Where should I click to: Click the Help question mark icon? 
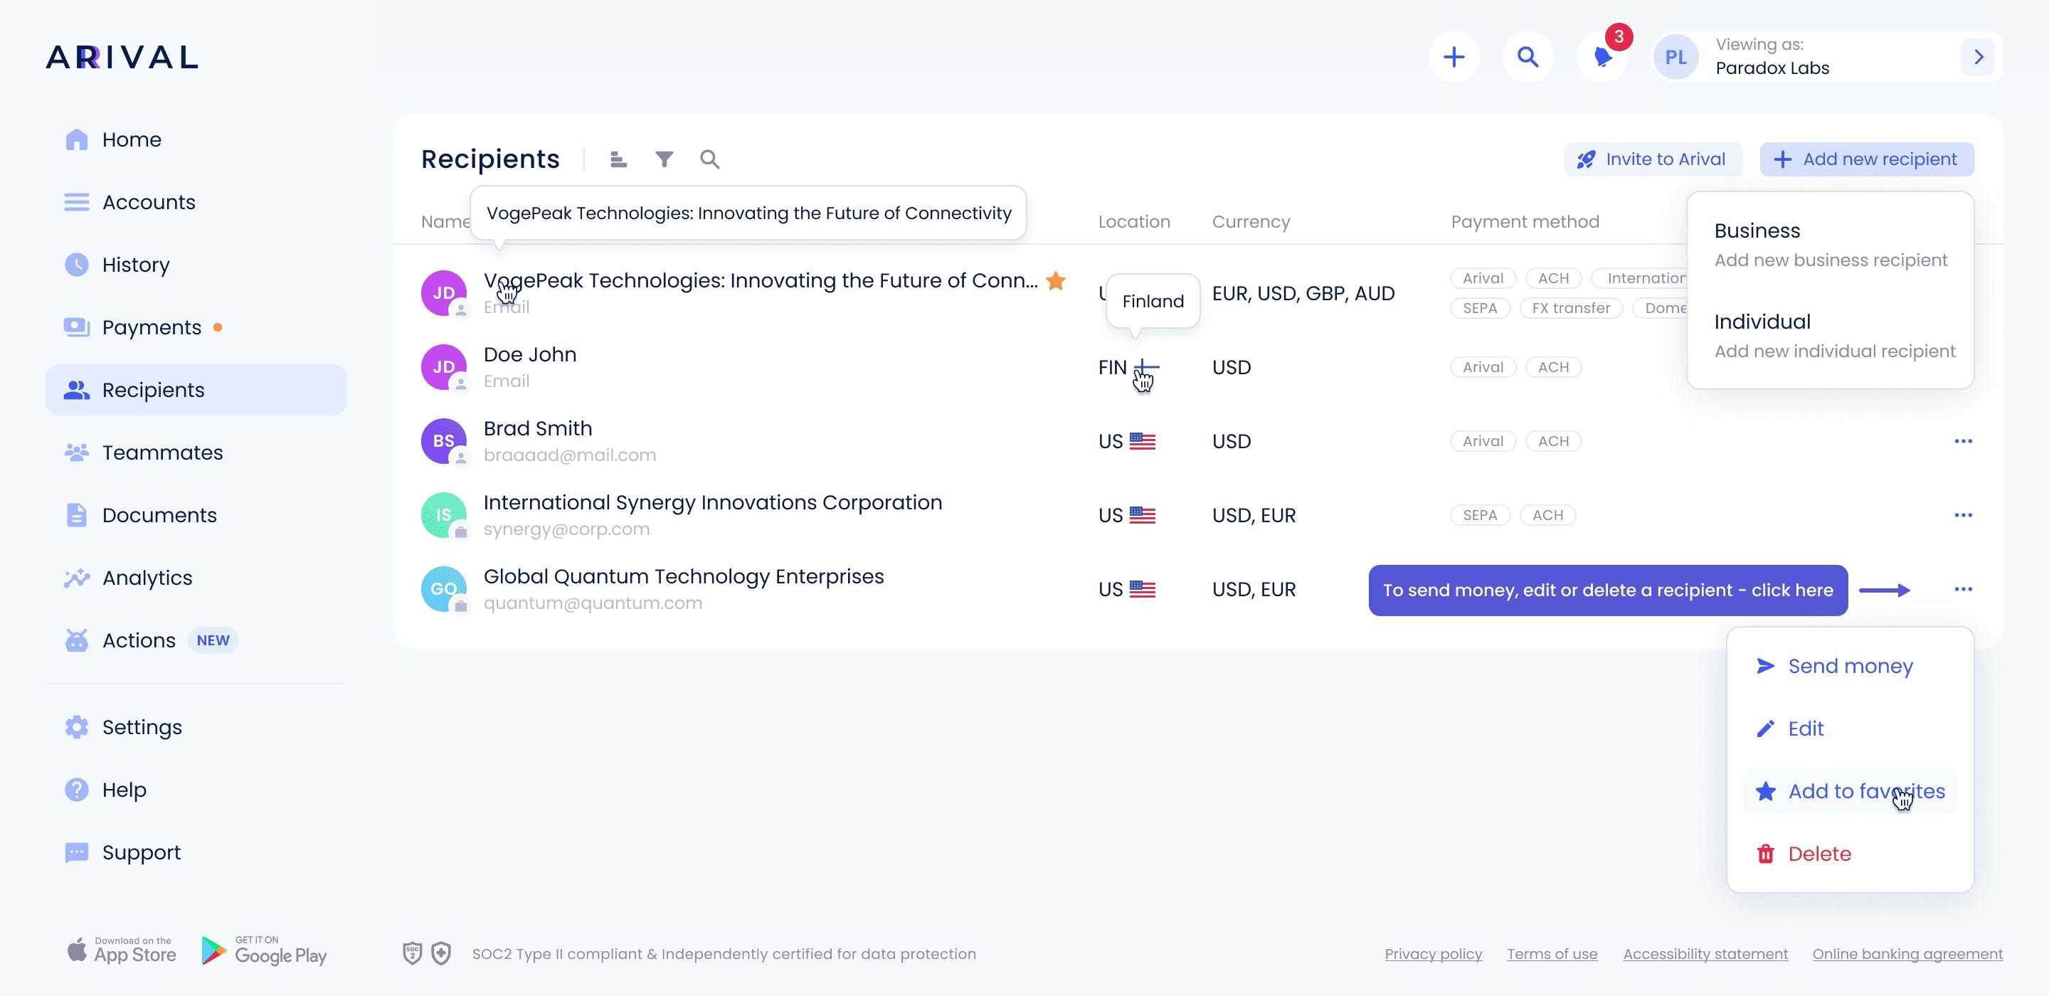(76, 790)
